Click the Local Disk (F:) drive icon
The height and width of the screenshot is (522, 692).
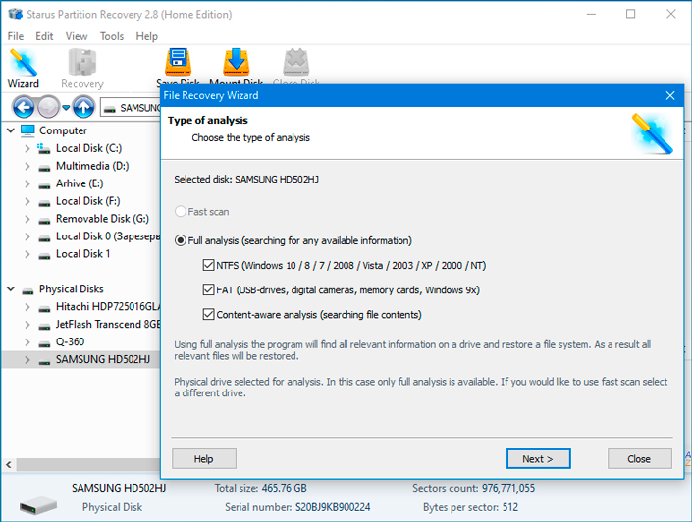[x=44, y=202]
